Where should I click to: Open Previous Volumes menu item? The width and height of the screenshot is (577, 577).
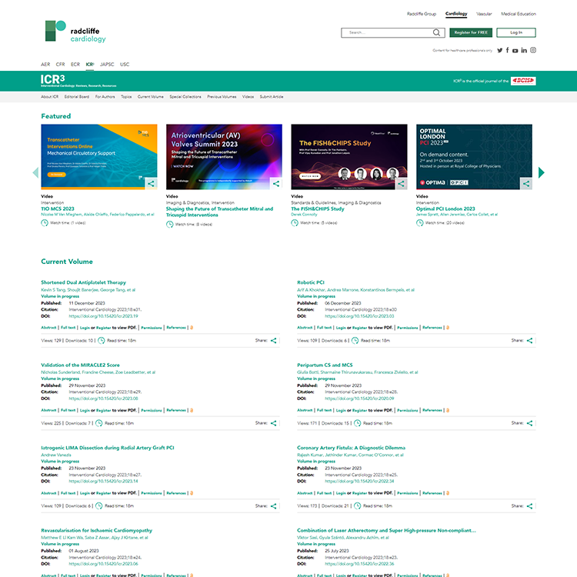pos(222,97)
